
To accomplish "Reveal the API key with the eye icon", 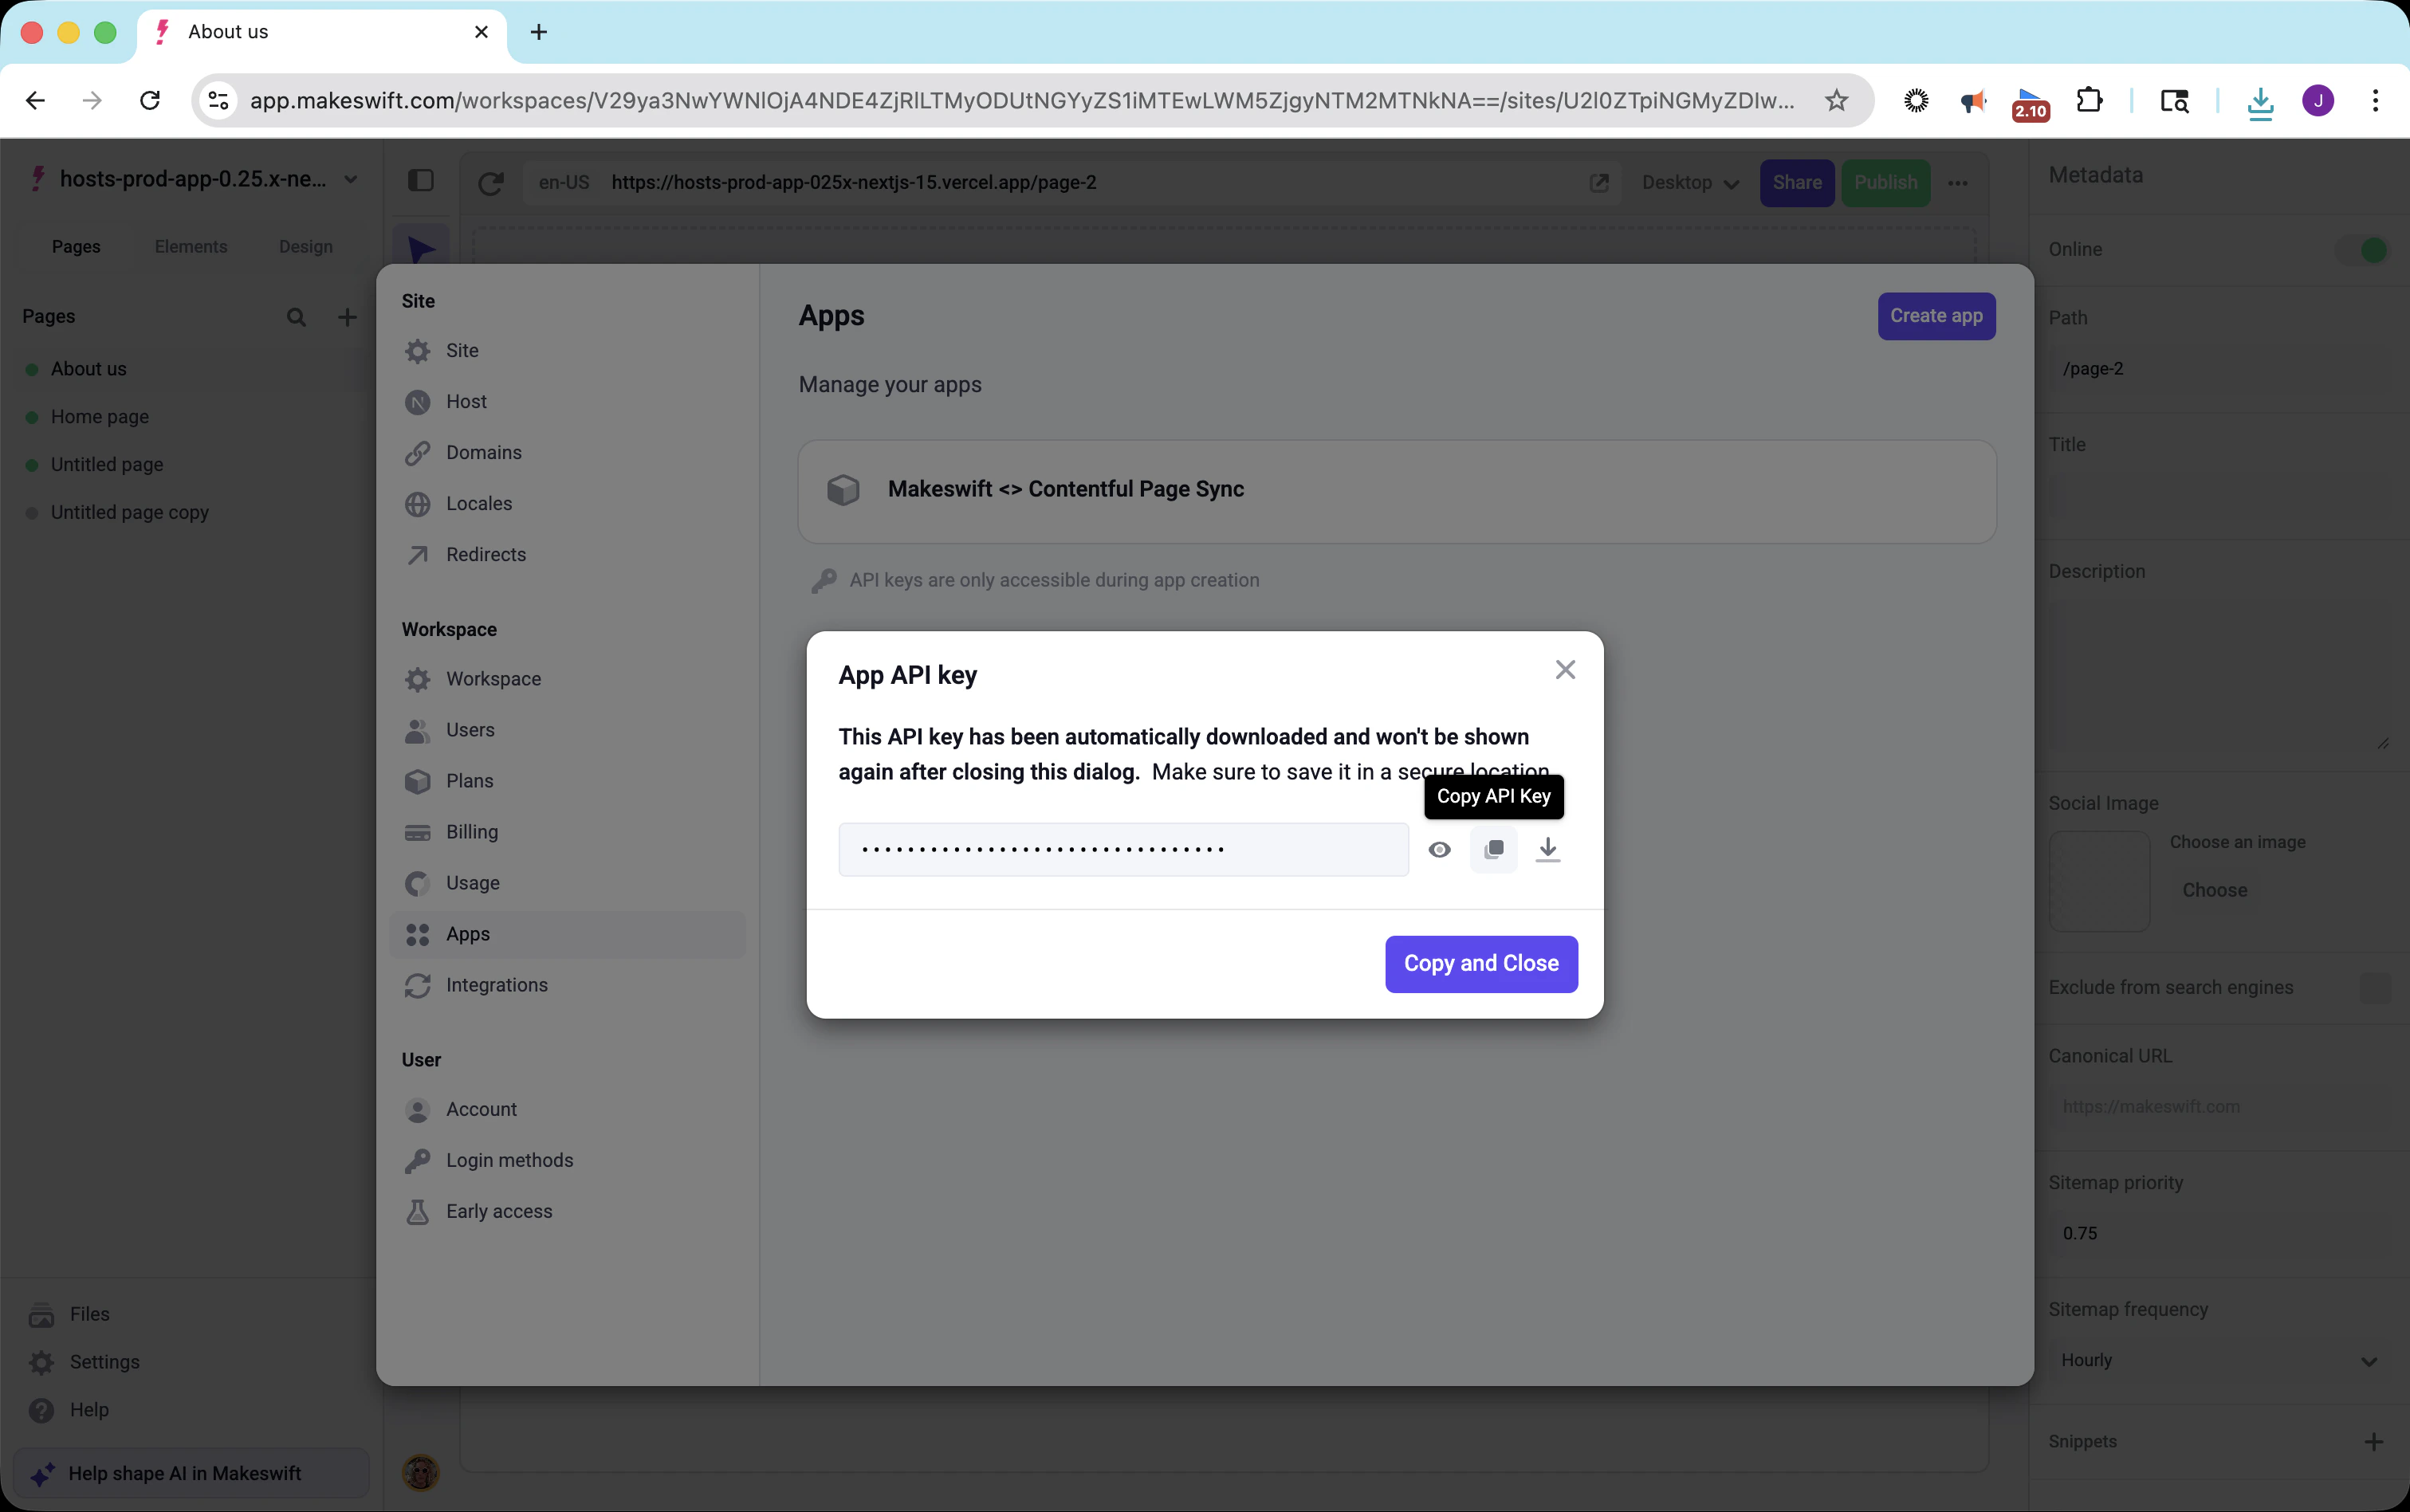I will point(1439,848).
